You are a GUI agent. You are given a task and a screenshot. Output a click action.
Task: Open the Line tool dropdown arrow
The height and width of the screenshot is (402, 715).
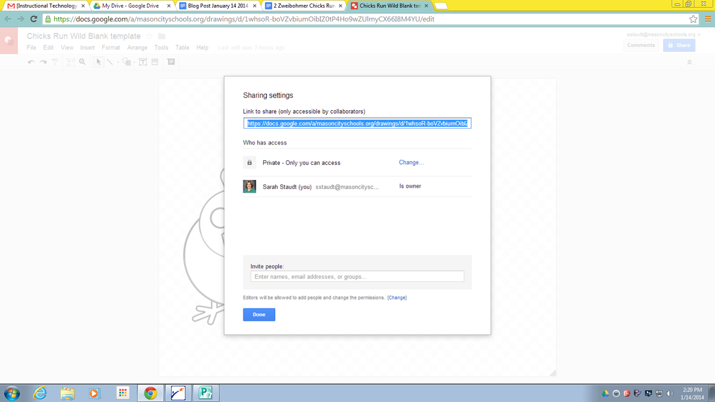[118, 63]
